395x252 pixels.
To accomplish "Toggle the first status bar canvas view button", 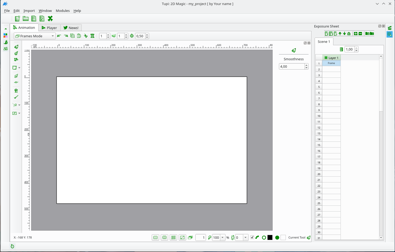I will [155, 237].
